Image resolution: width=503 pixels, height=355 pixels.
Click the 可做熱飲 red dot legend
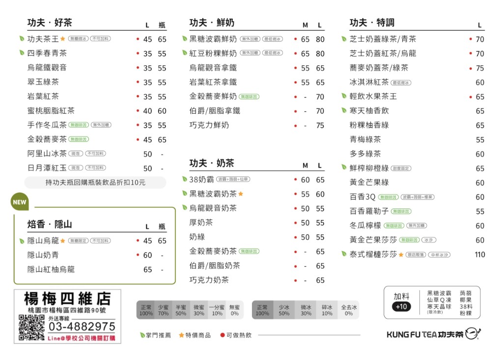click(223, 335)
